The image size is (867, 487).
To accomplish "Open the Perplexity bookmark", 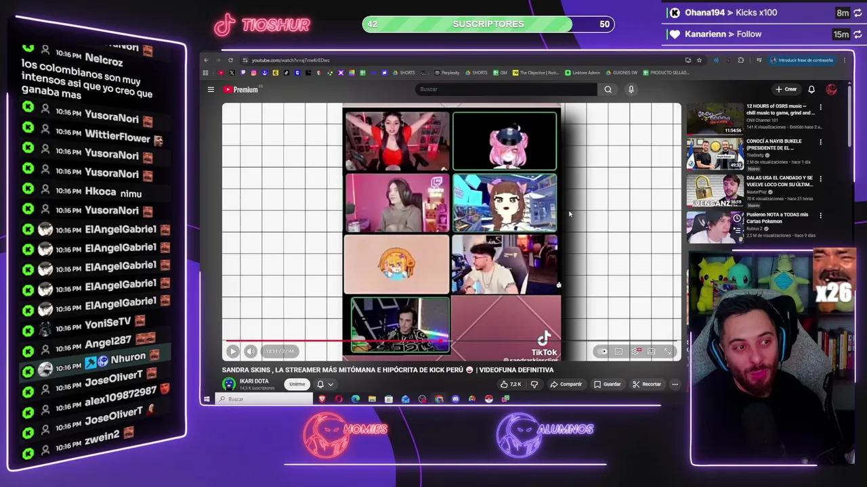I will point(447,72).
